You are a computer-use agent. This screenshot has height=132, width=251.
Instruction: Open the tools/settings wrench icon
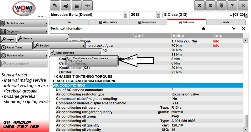pyautogui.click(x=199, y=6)
